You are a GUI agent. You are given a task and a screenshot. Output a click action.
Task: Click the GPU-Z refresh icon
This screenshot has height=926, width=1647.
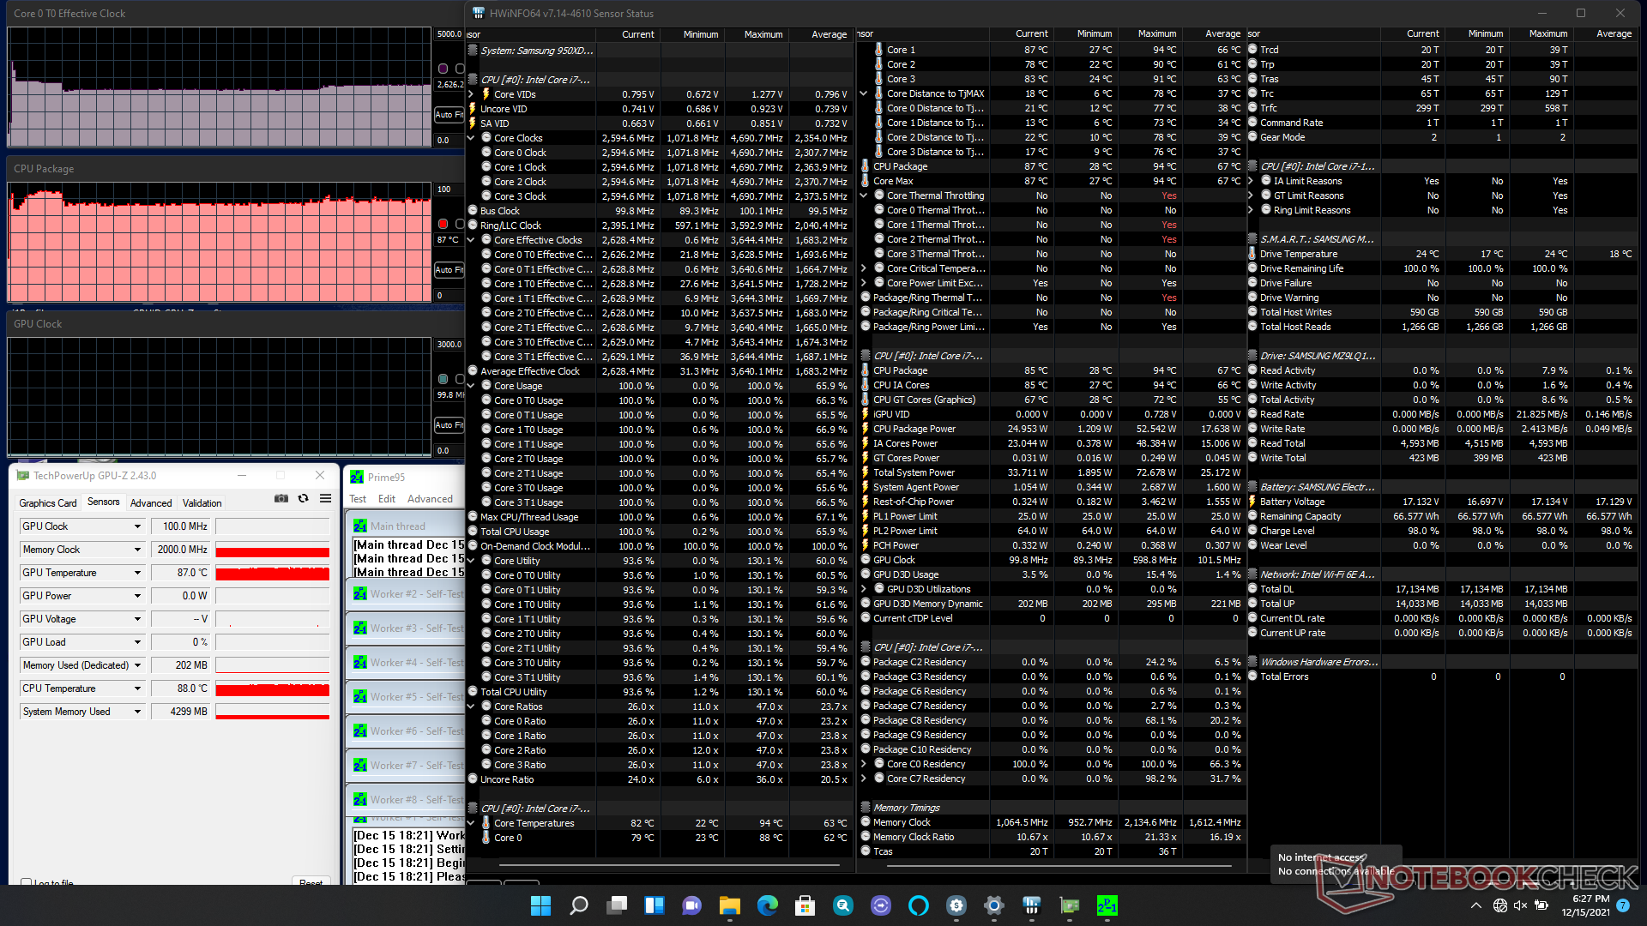tap(303, 498)
